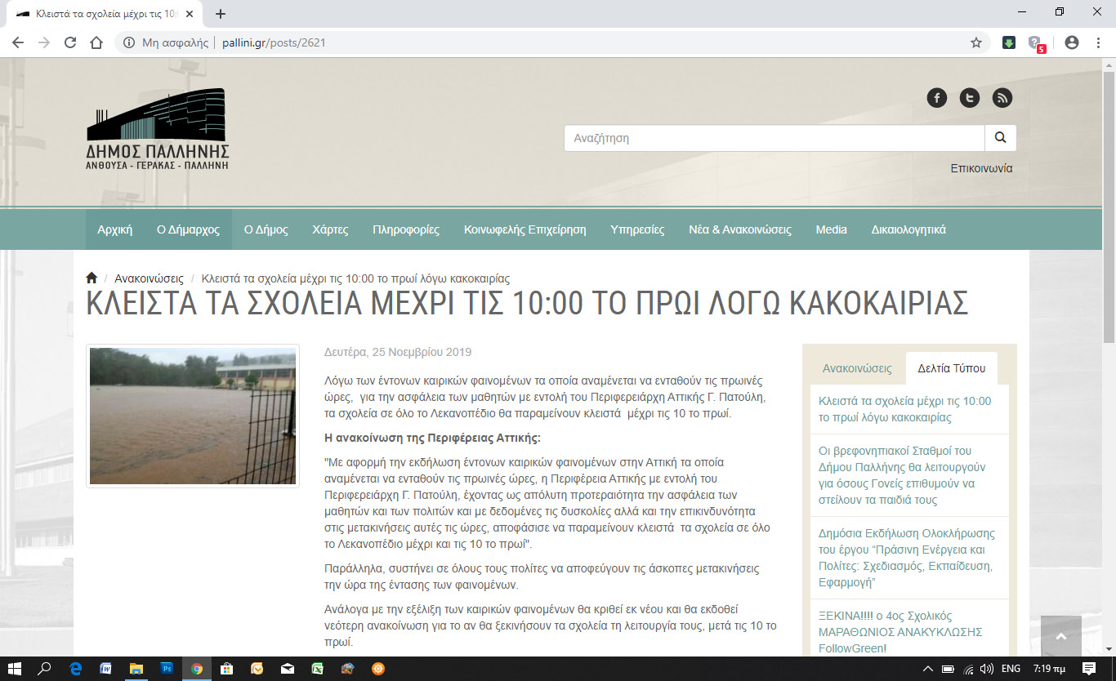Show hidden system tray icons chevron
Screen dimensions: 1116x681
928,669
